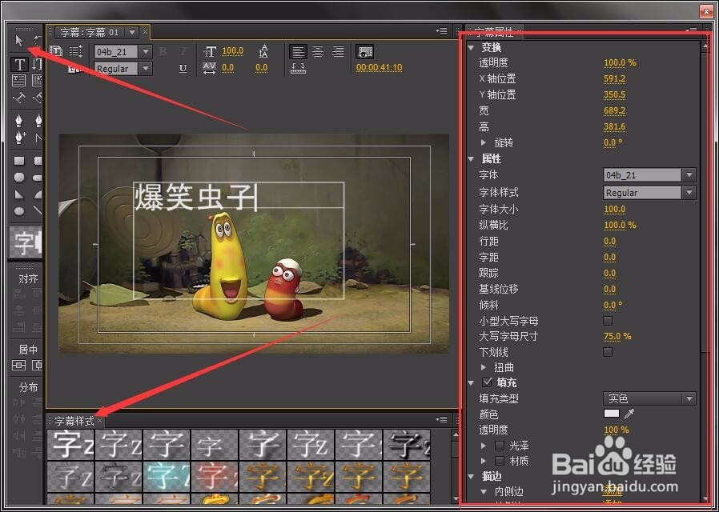This screenshot has height=512, width=719.
Task: Open the 填充类型 实色 dropdown
Action: (649, 398)
